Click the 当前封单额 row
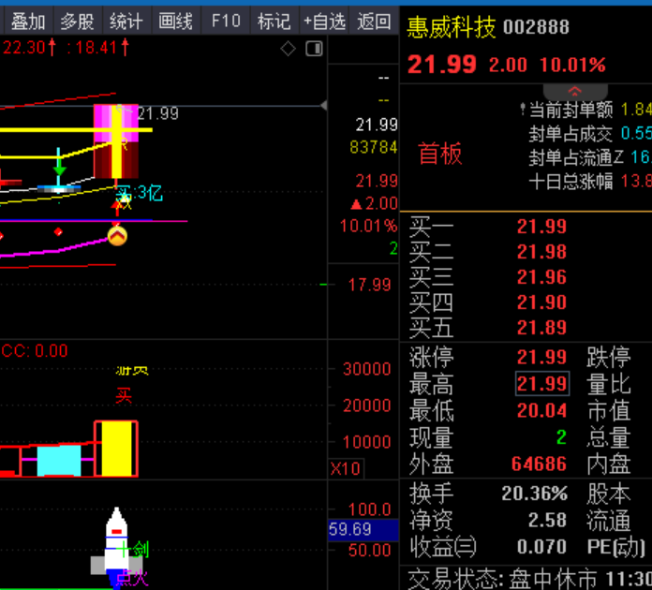This screenshot has height=590, width=652. tap(588, 110)
